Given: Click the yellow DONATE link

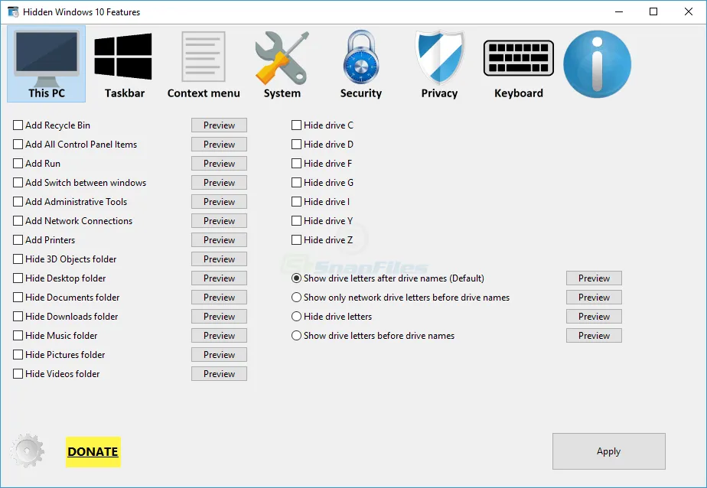Looking at the screenshot, I should [x=93, y=451].
